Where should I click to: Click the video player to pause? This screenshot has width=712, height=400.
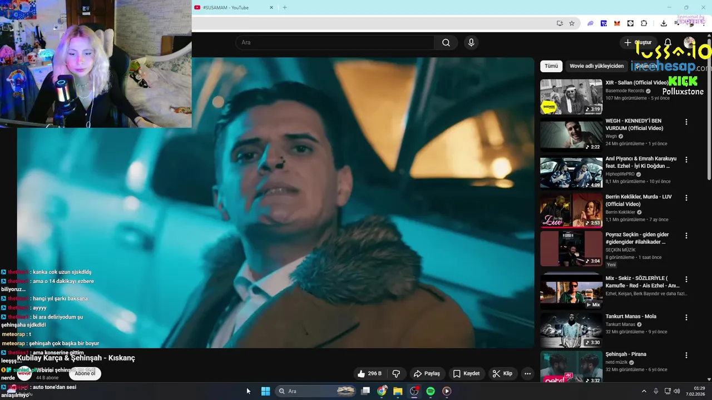(275, 203)
